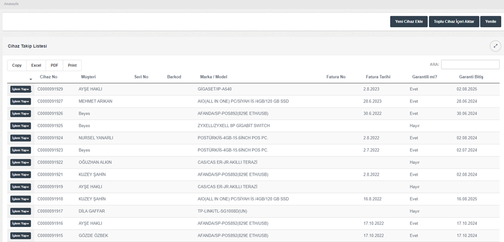Click Yeni Cihaz Ekle button

click(409, 21)
